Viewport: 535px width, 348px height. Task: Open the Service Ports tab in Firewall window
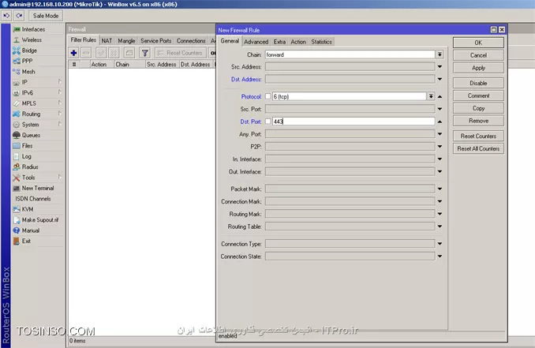[156, 41]
